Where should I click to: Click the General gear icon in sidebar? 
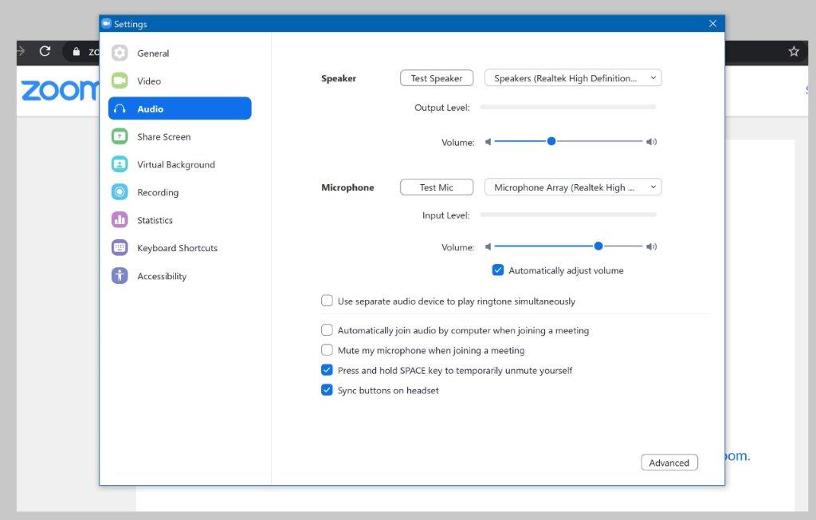120,53
